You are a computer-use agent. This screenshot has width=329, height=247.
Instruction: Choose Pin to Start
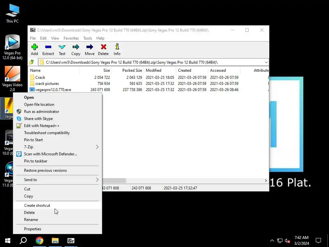pyautogui.click(x=58, y=140)
